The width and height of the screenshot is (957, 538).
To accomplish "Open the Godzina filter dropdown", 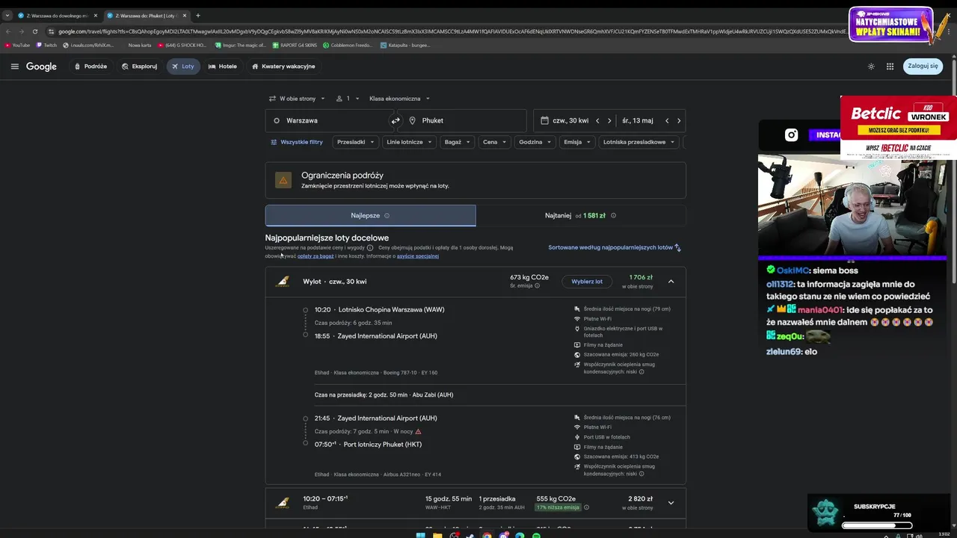I will click(x=535, y=142).
